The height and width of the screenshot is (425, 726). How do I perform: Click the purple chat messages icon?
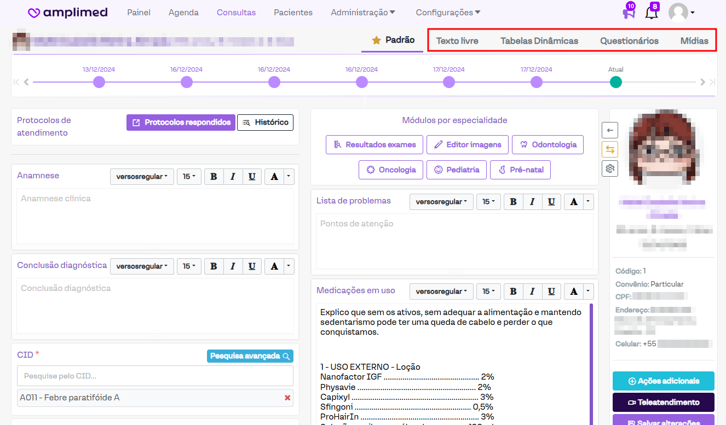[x=629, y=13]
